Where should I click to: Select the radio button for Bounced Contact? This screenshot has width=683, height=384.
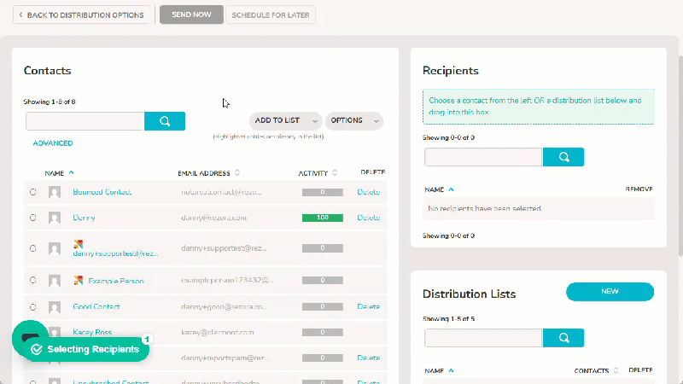(33, 192)
